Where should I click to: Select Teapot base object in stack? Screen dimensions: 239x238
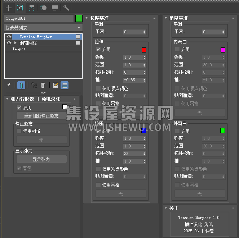[19, 49]
